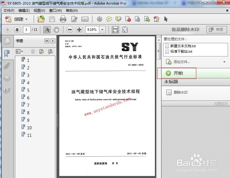Click the Fit width scrolling icon

coord(115,30)
